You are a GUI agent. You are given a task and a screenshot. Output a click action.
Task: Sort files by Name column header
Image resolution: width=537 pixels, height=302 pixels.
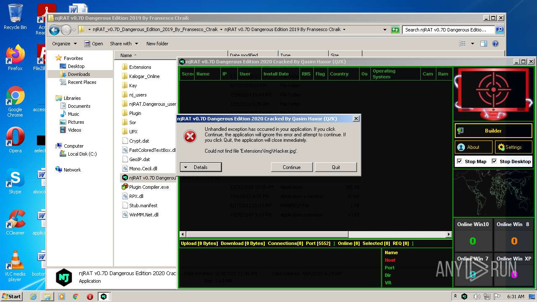click(x=171, y=55)
